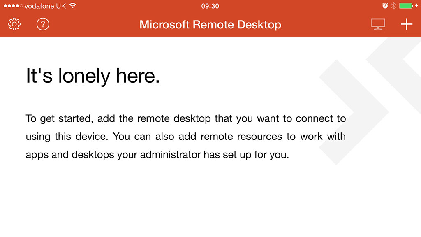The image size is (421, 237).
Task: Tap the Microsoft Remote Desktop title
Action: point(210,25)
